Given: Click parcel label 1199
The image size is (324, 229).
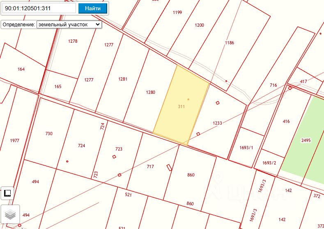Looking at the screenshot, I should [x=177, y=12].
